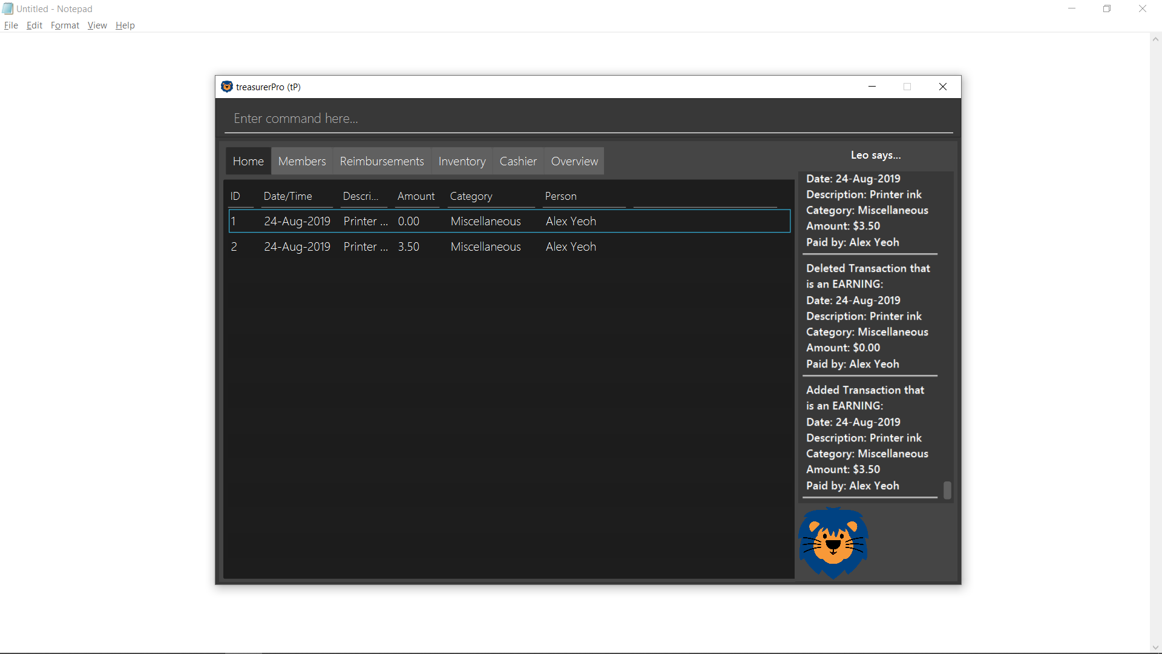1162x654 pixels.
Task: Click the Date/Time column header
Action: point(288,196)
